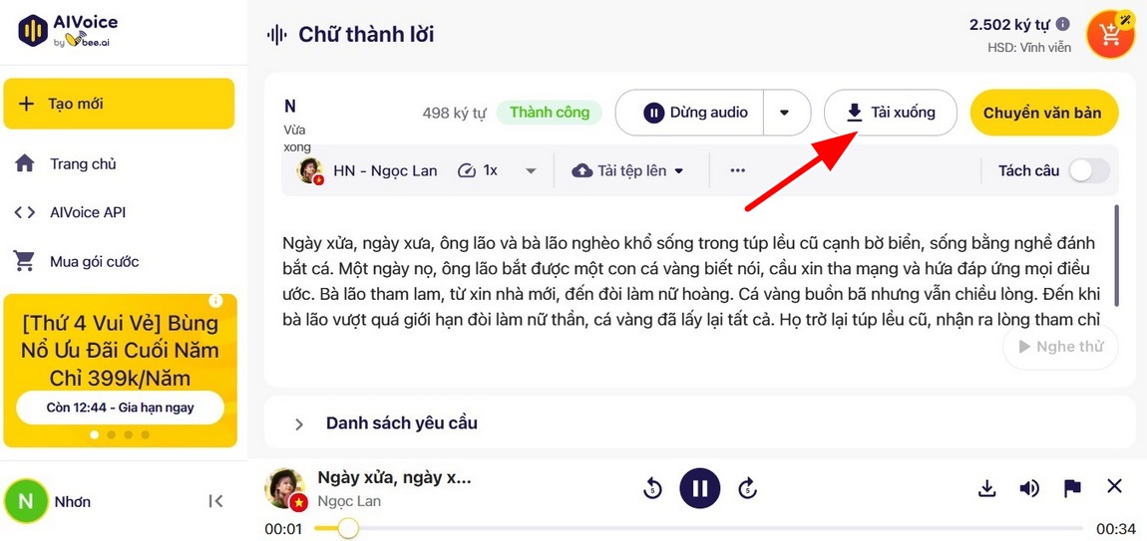
Task: Click the HSD: Vĩnh viễn text
Action: (x=1029, y=48)
